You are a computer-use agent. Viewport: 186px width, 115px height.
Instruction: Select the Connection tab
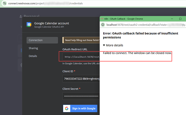point(42,40)
